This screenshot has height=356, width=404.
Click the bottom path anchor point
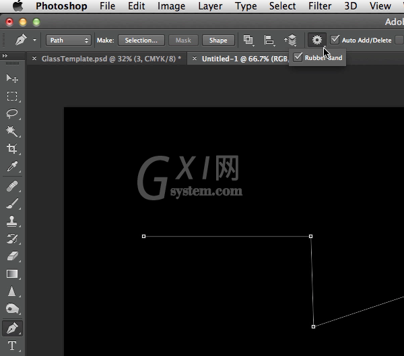coord(313,326)
